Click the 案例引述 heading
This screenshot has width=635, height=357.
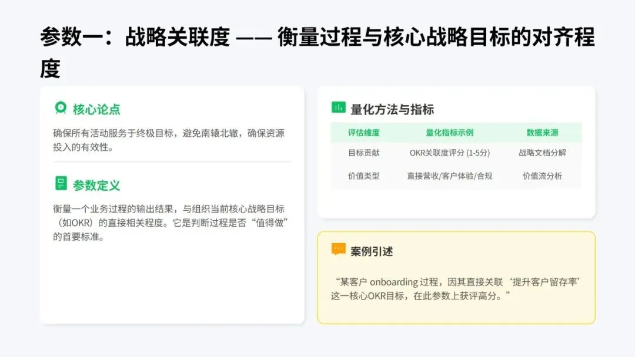[372, 251]
